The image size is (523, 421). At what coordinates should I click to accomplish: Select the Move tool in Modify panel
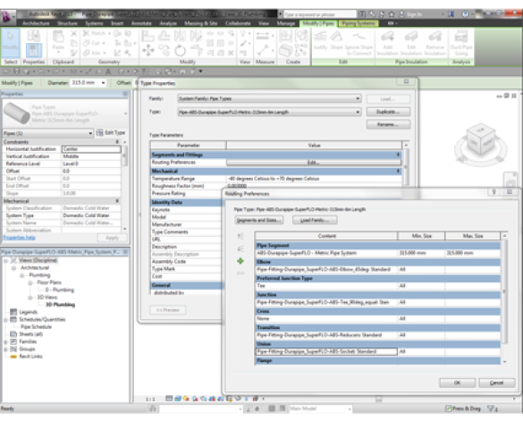coord(148,50)
